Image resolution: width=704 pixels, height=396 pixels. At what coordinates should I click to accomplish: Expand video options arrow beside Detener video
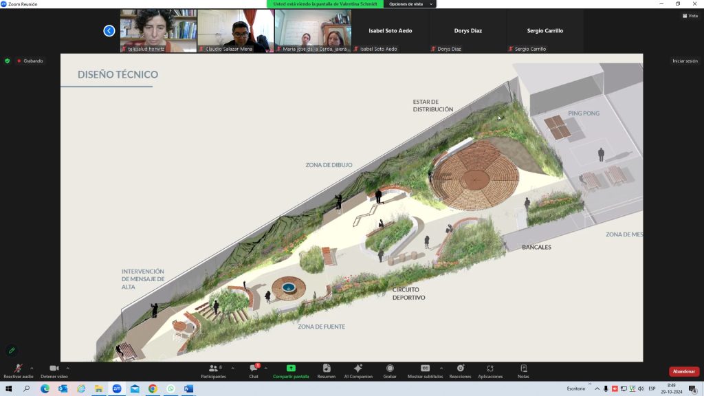[67, 368]
